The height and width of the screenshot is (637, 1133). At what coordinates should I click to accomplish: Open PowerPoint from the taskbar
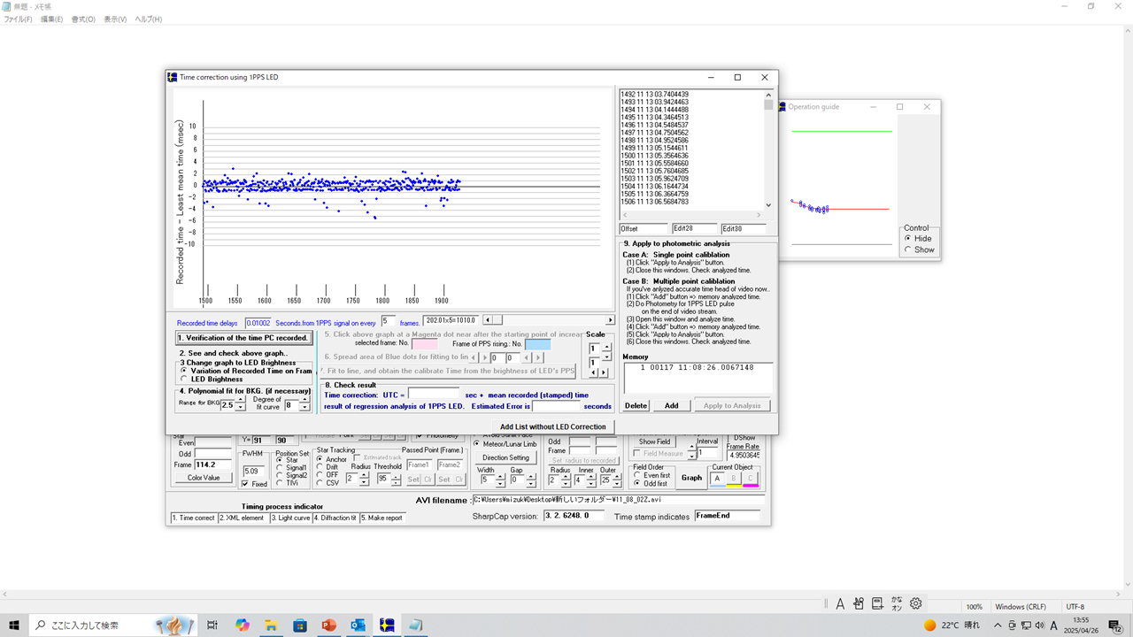coord(329,625)
